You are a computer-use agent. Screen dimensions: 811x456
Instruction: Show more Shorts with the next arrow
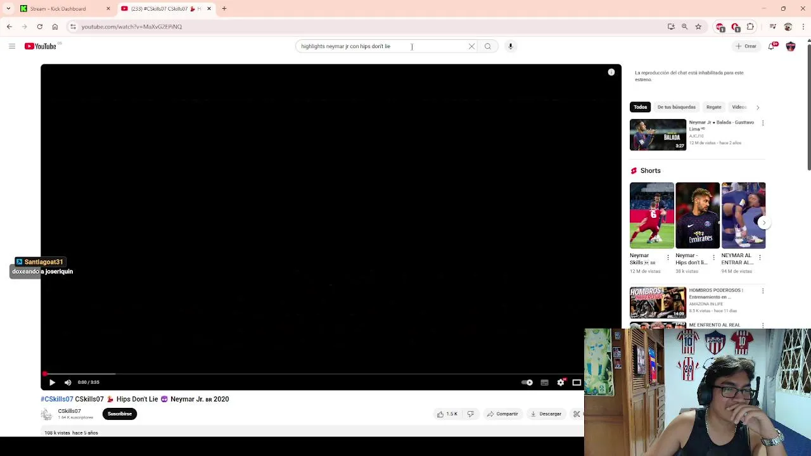point(763,222)
